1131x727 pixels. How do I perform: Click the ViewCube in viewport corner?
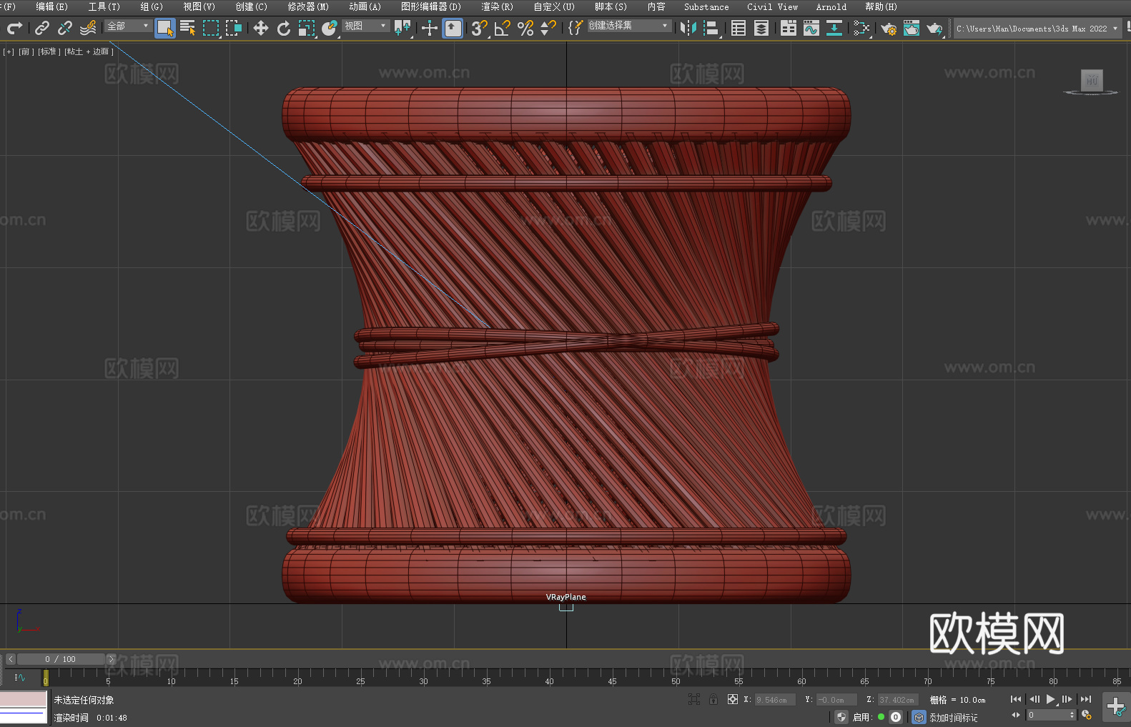1091,81
